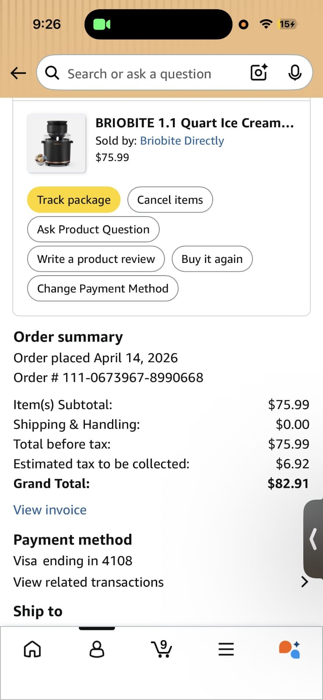Viewport: 323px width, 700px height.
Task: Click the Cancel items button
Action: click(170, 200)
